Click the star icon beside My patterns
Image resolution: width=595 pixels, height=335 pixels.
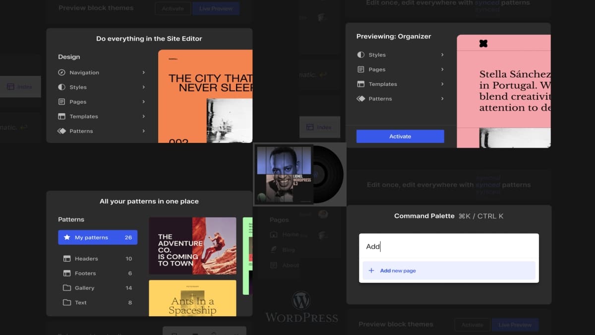point(67,237)
